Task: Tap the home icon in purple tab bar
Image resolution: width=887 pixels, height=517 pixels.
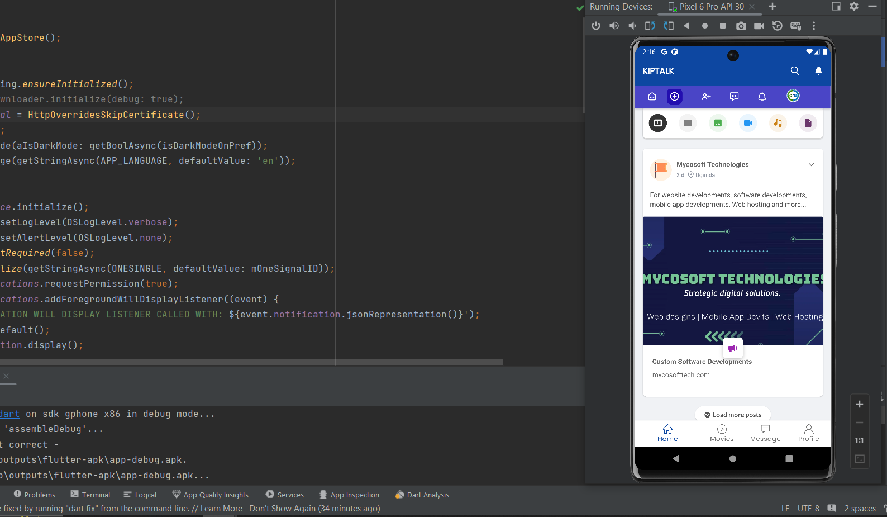Action: [652, 97]
